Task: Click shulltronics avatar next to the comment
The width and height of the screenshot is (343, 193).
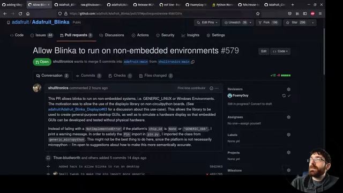Action: pos(37,88)
